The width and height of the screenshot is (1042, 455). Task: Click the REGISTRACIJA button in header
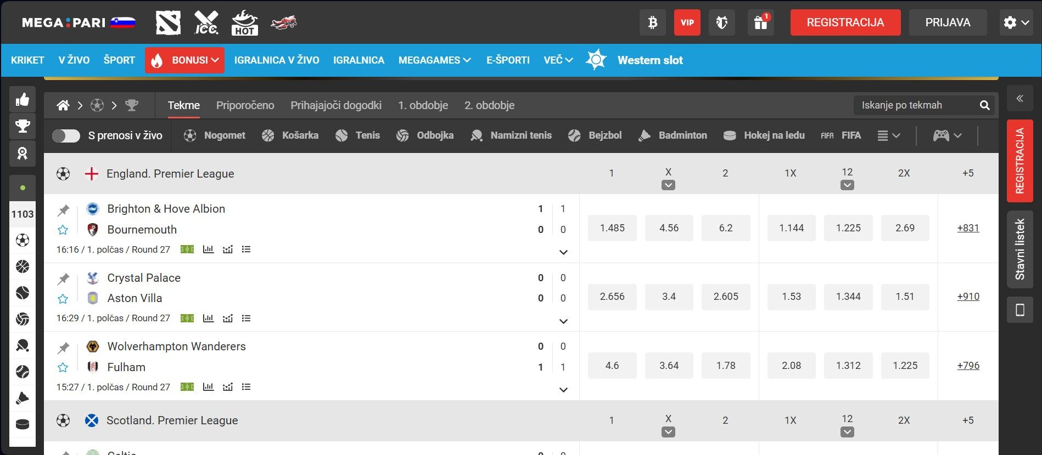point(845,22)
